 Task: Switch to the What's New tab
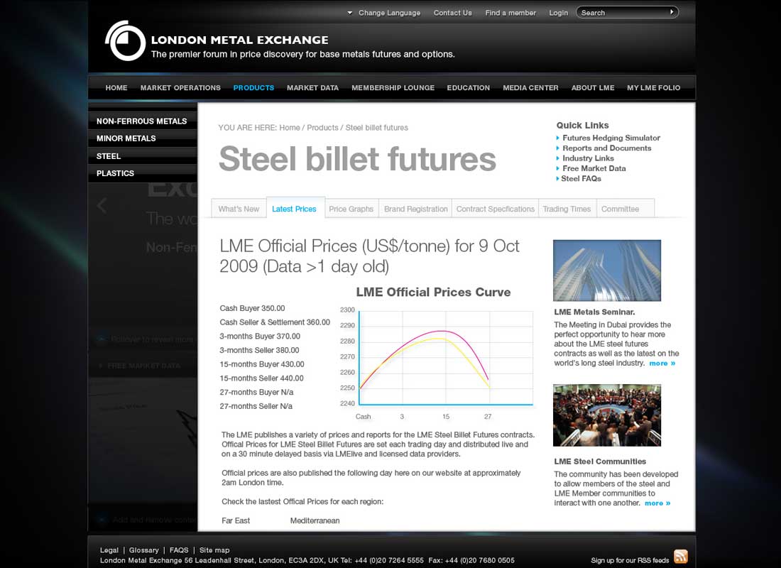pos(239,209)
